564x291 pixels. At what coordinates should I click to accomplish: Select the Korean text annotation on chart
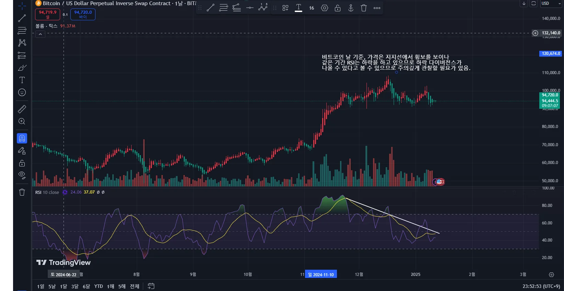(x=396, y=62)
